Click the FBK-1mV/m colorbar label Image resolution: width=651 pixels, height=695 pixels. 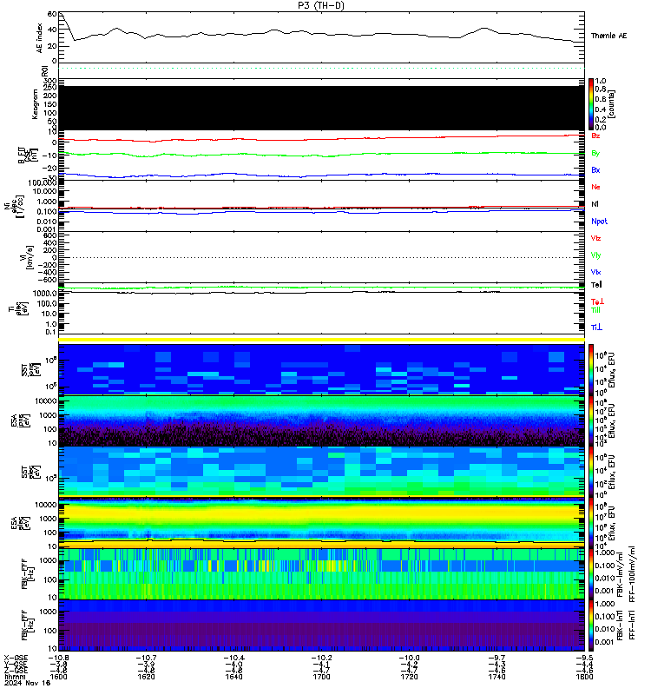point(620,575)
